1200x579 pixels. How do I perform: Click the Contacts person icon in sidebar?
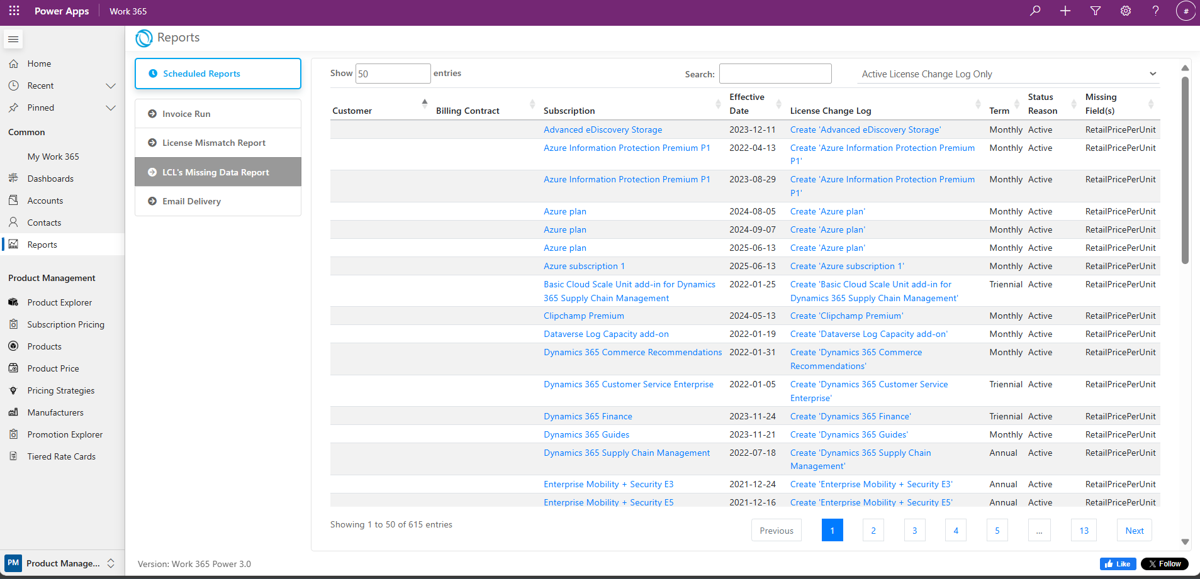(13, 223)
